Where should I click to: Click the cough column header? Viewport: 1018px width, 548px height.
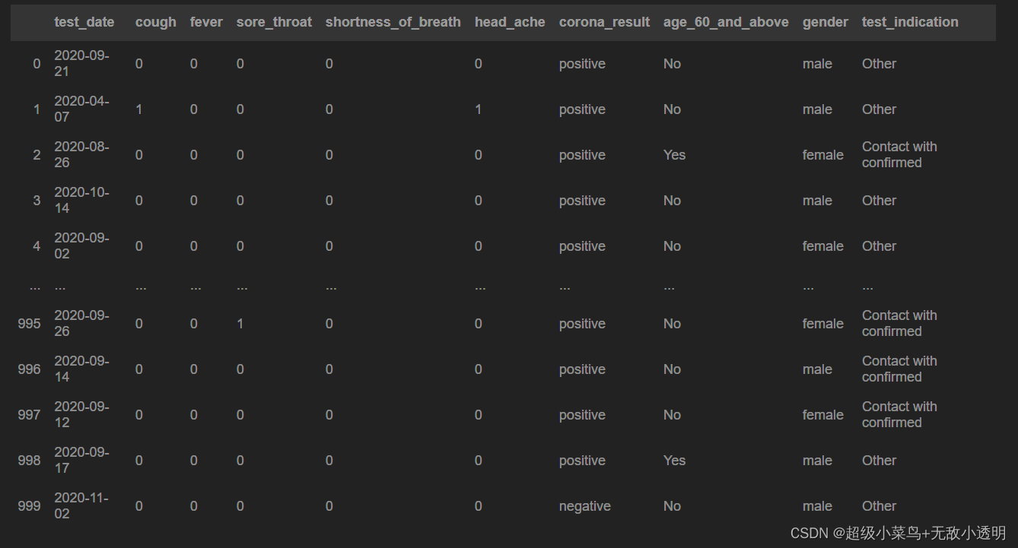coord(156,22)
